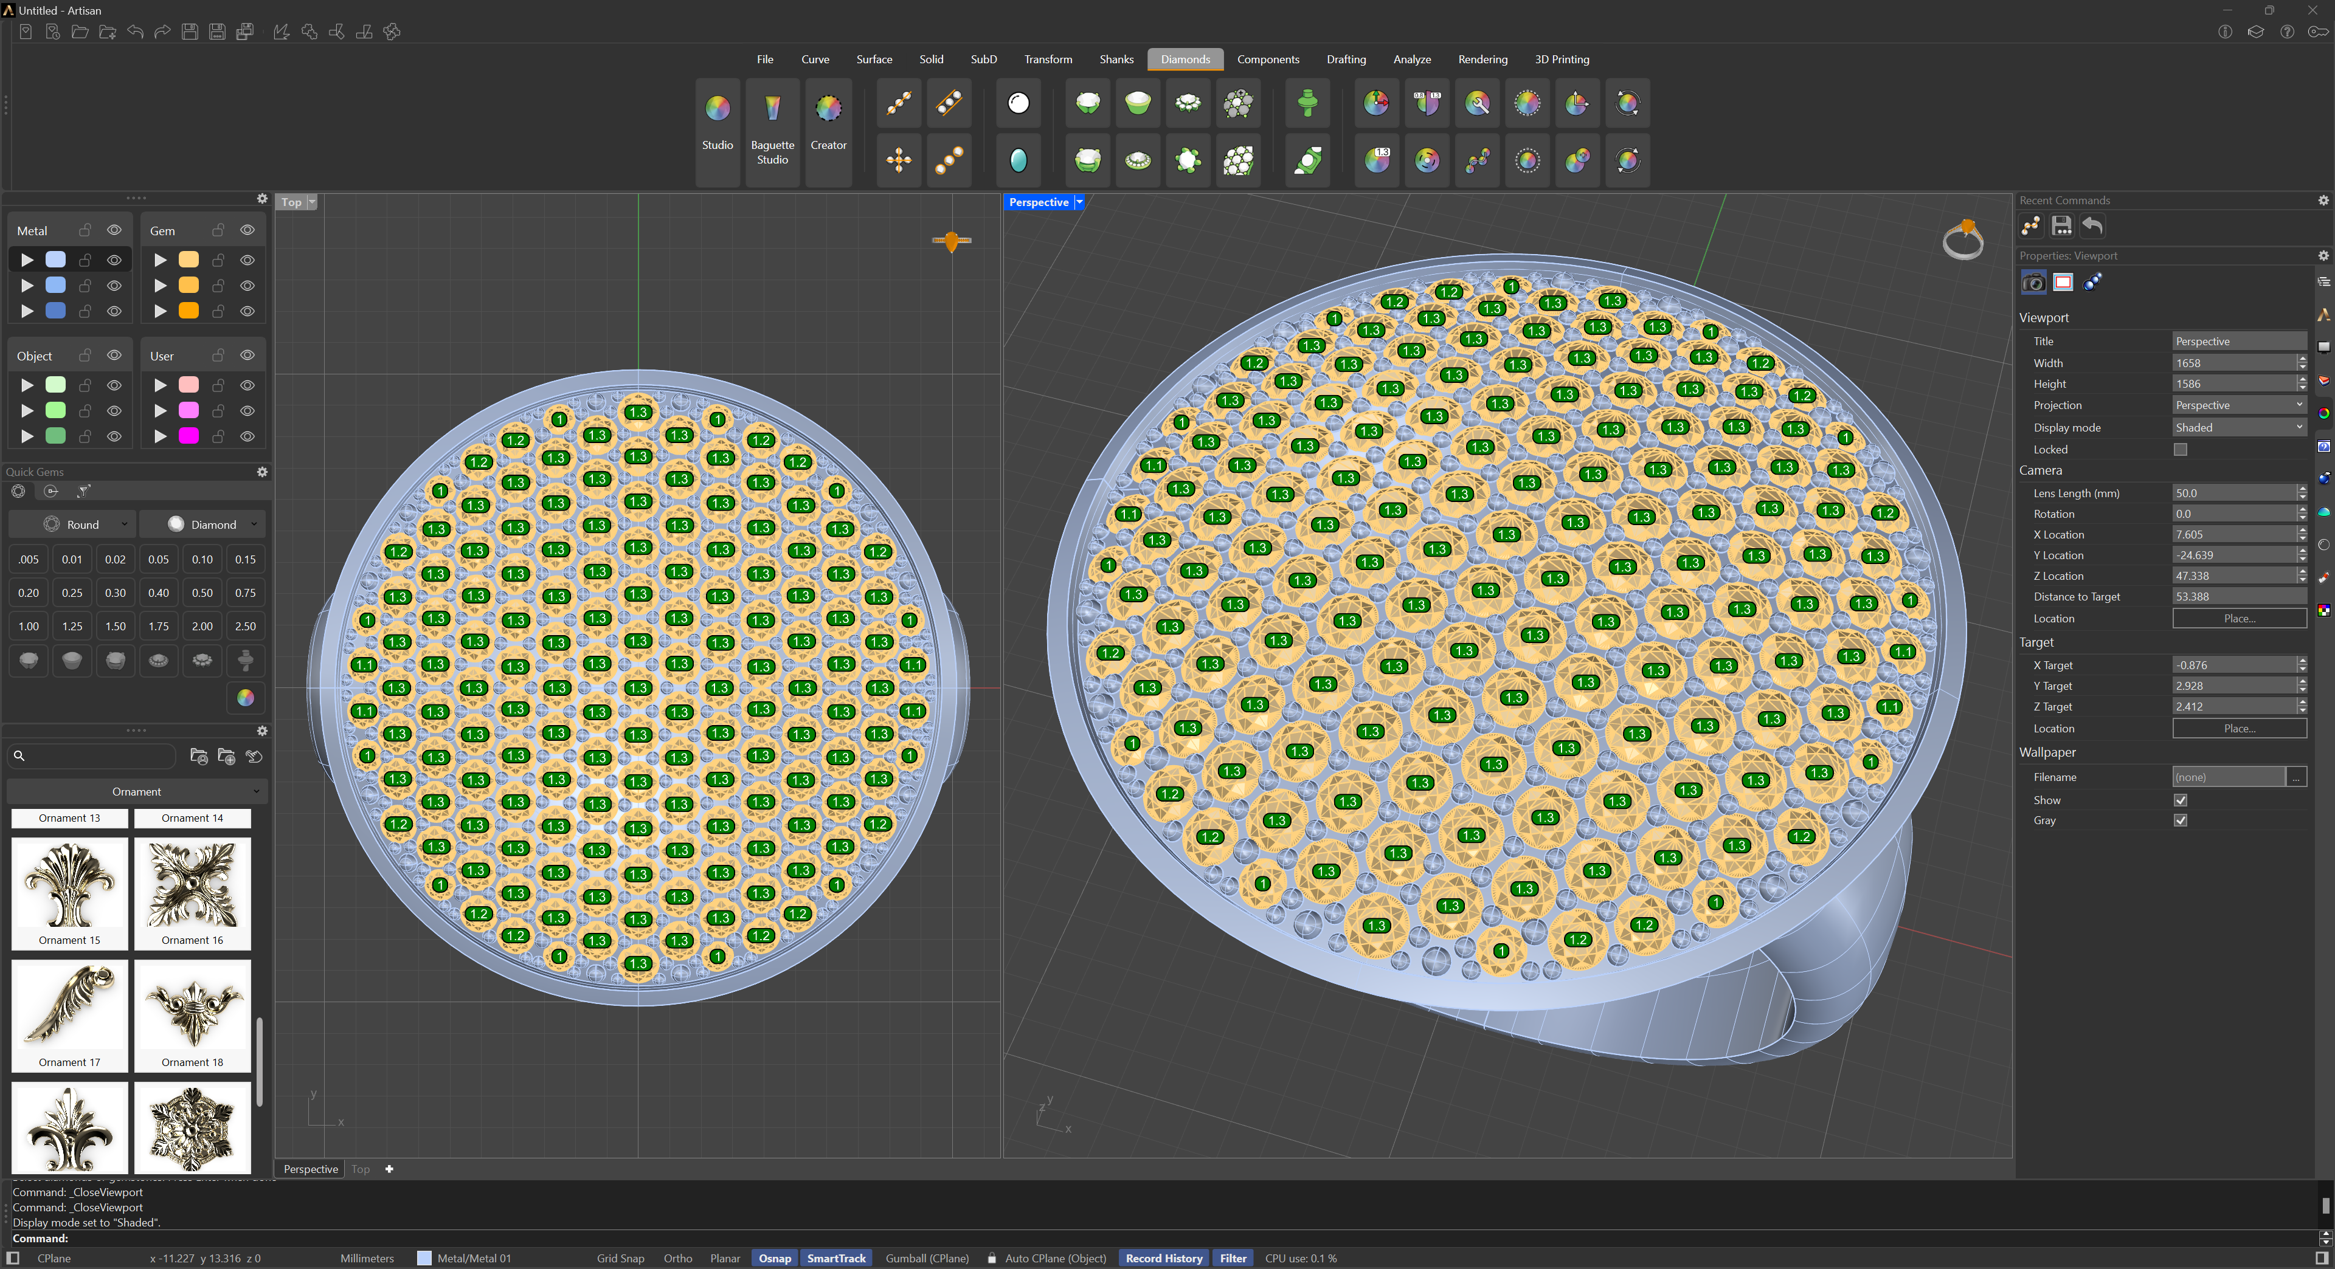
Task: Open the Ornament category dropdown
Action: click(137, 792)
